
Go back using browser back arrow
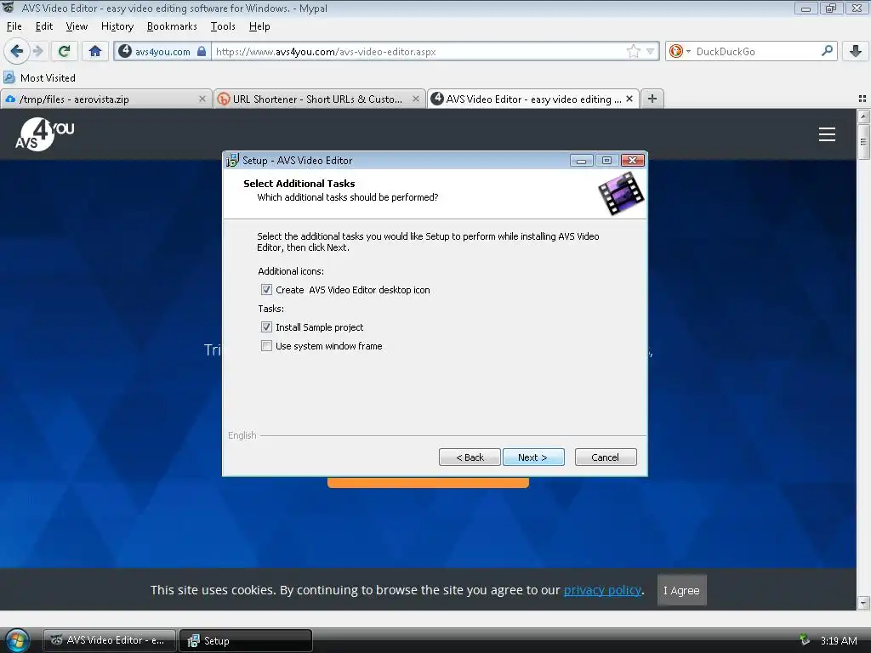pyautogui.click(x=16, y=52)
